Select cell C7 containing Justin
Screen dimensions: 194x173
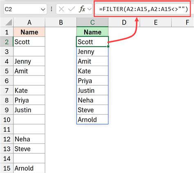[92, 90]
